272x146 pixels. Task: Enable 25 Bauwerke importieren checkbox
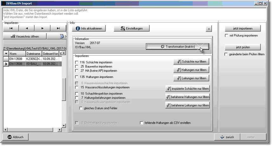[x=77, y=66]
